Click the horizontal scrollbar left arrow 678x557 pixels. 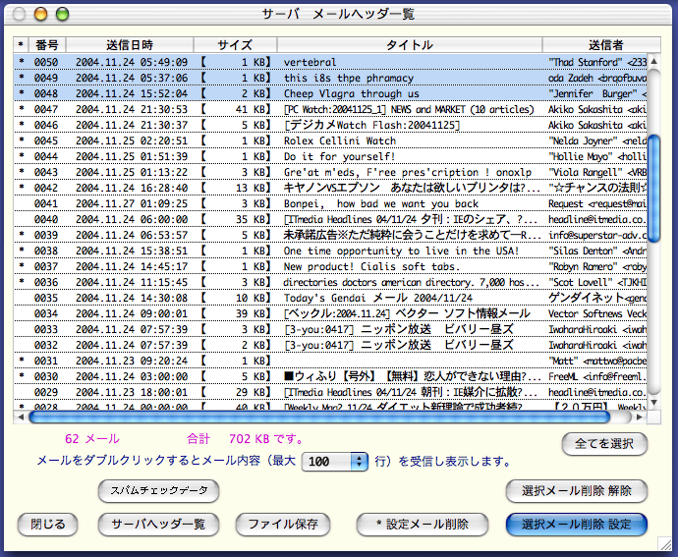(21, 417)
